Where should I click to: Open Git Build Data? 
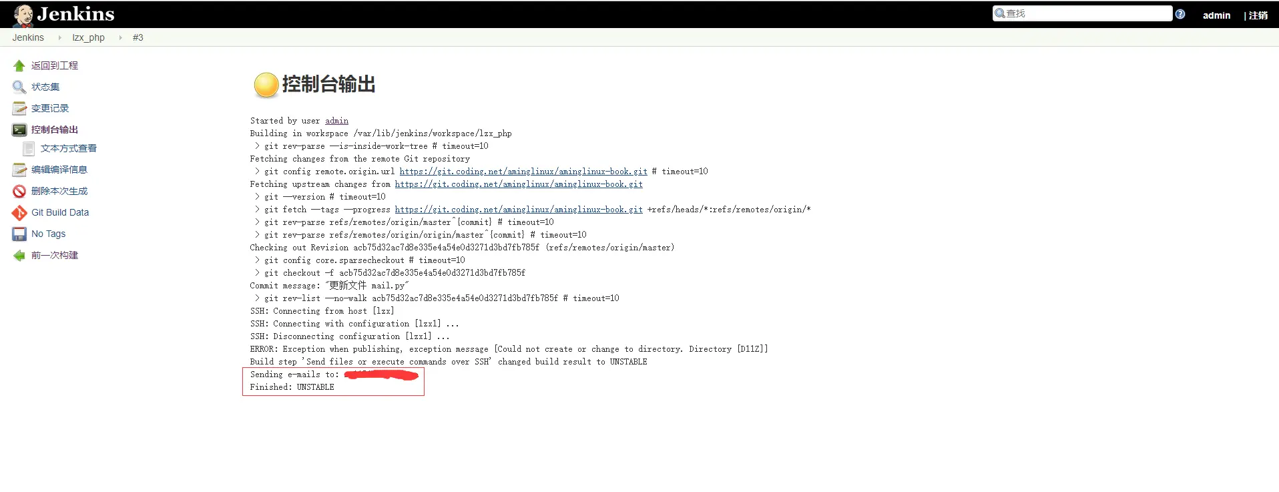[60, 212]
